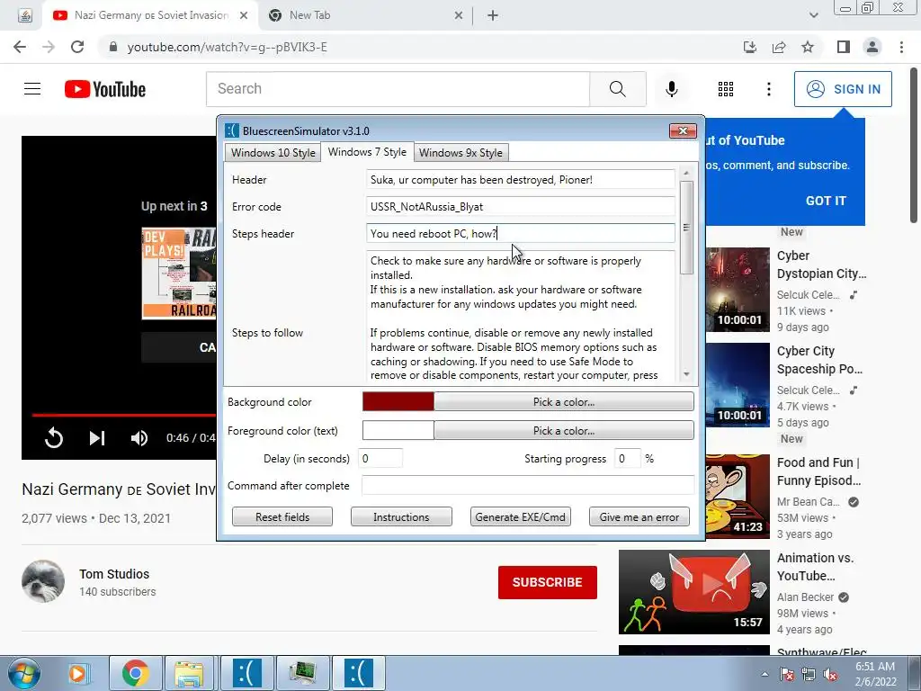921x691 pixels.
Task: Expand the tab search chevron
Action: pyautogui.click(x=813, y=15)
